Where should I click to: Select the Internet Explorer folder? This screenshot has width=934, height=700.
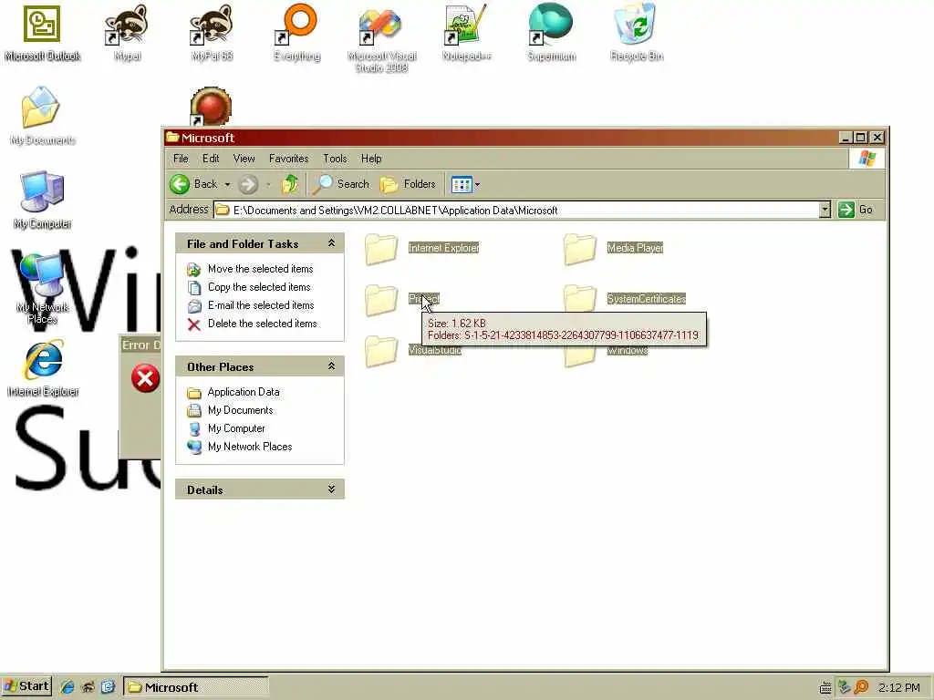[x=421, y=248]
